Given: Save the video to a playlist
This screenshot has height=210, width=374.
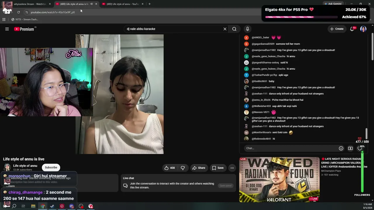Looking at the screenshot, I should (x=218, y=168).
